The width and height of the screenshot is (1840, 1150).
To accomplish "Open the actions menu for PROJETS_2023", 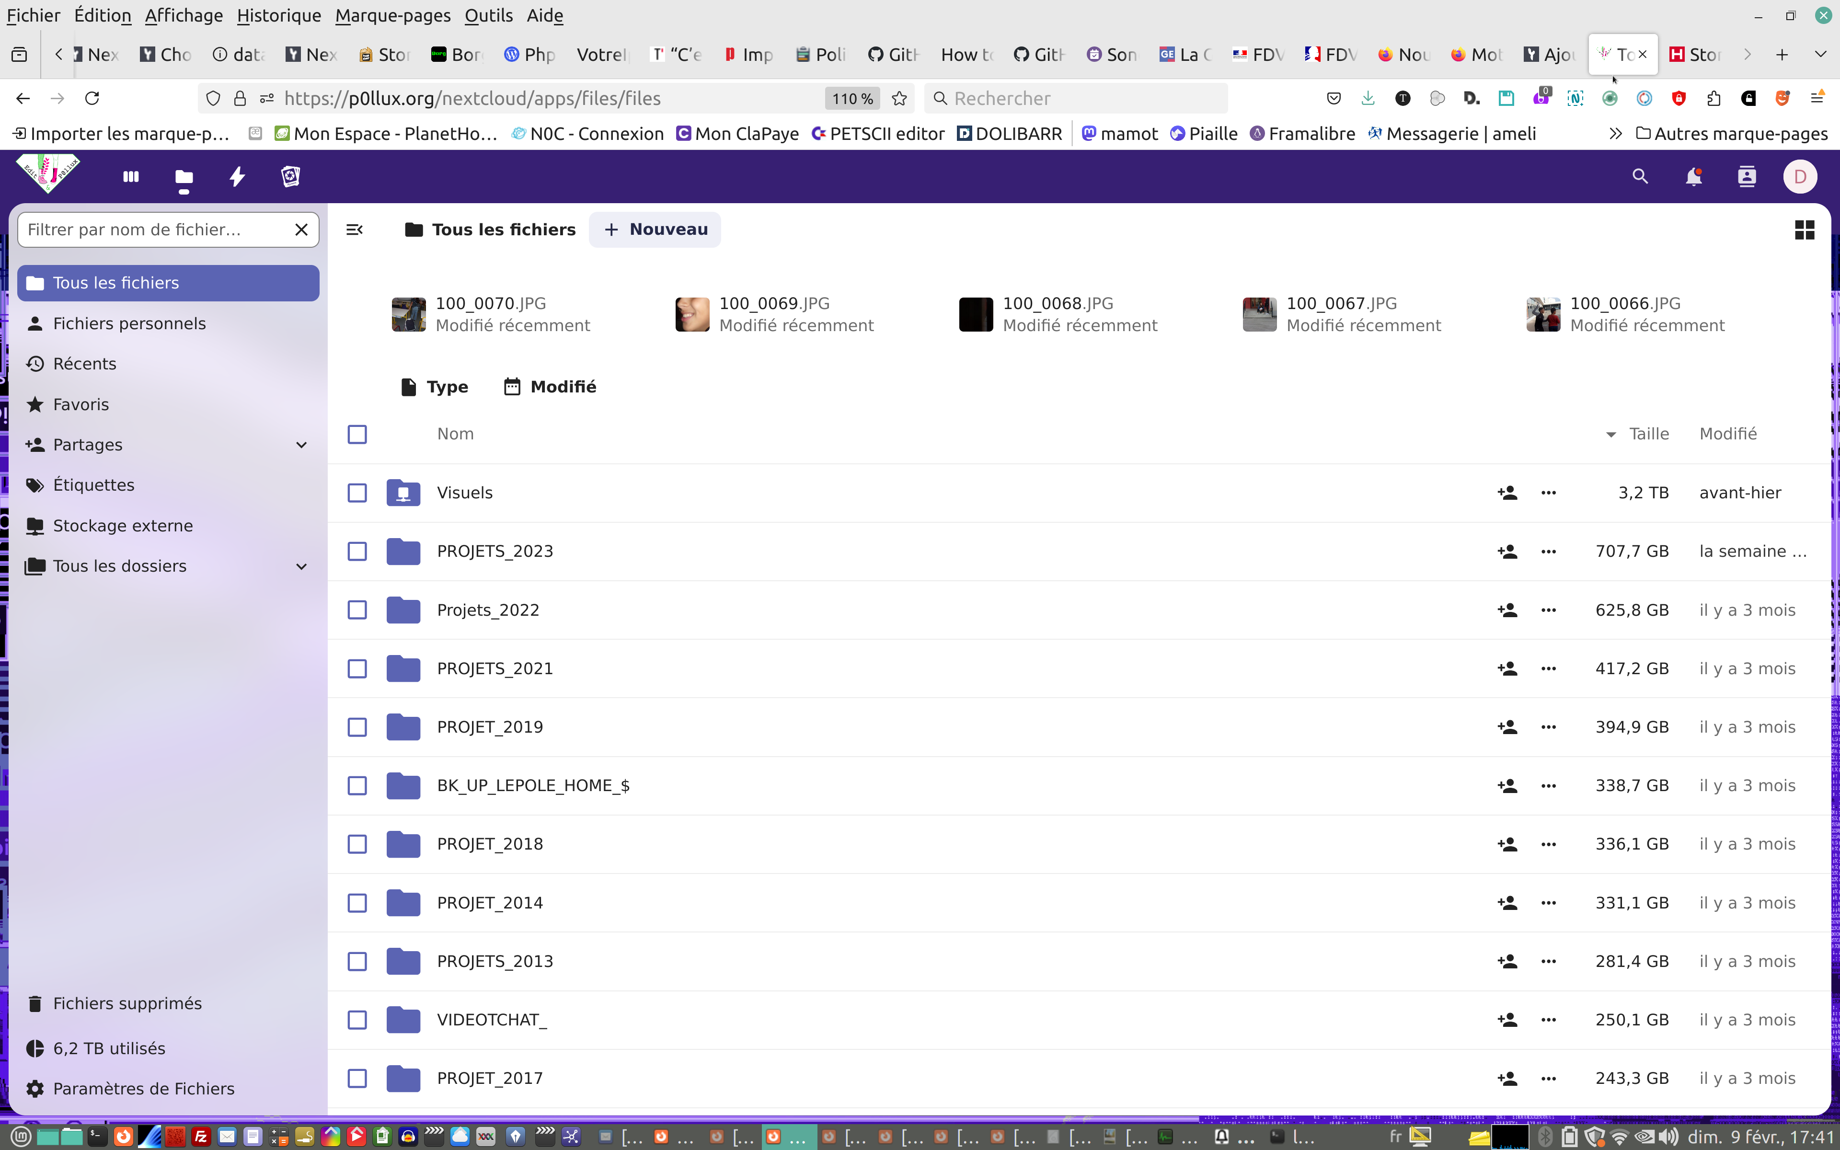I will pos(1548,552).
